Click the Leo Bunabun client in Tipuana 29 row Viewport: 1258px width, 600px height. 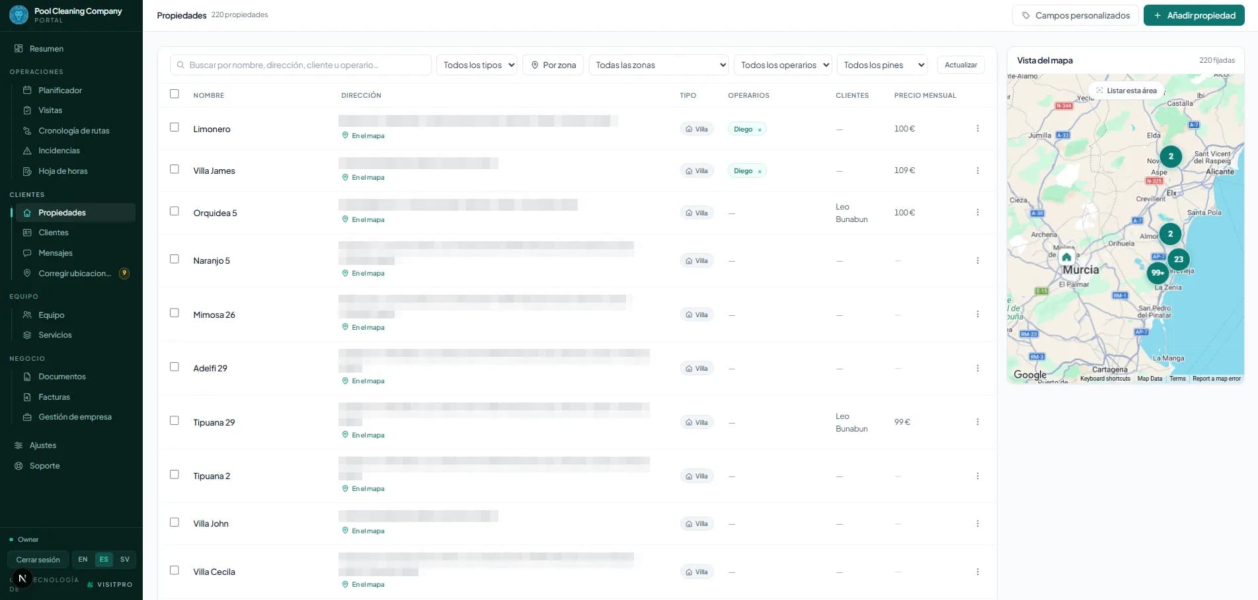tap(851, 422)
